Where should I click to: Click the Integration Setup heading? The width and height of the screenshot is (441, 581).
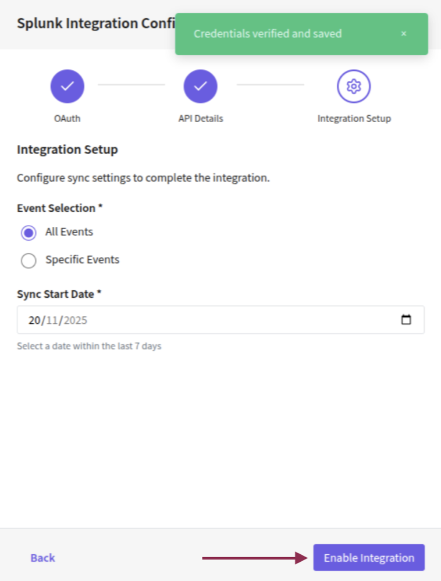[x=67, y=149]
